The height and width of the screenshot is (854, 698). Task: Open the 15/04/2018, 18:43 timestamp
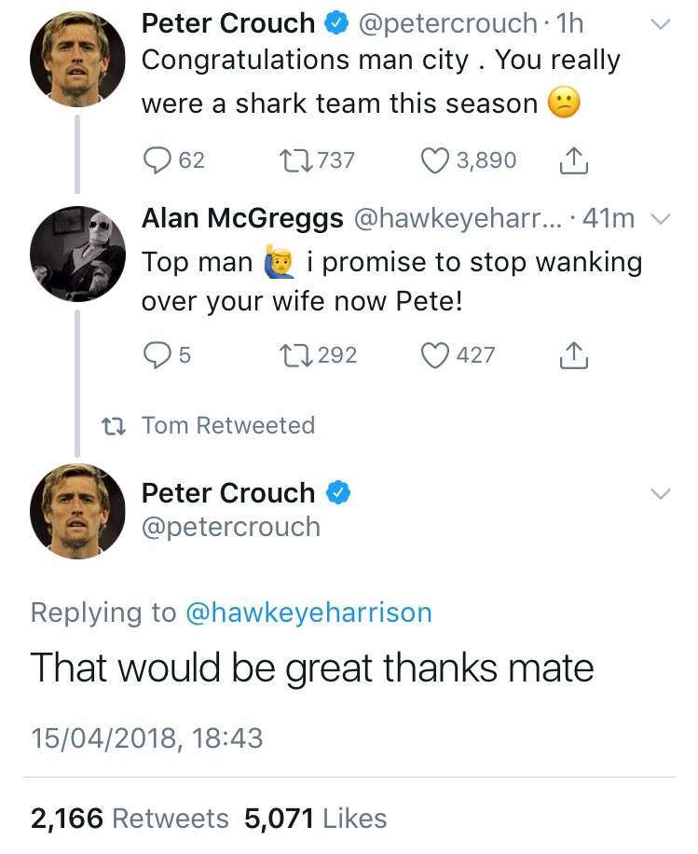pyautogui.click(x=147, y=738)
